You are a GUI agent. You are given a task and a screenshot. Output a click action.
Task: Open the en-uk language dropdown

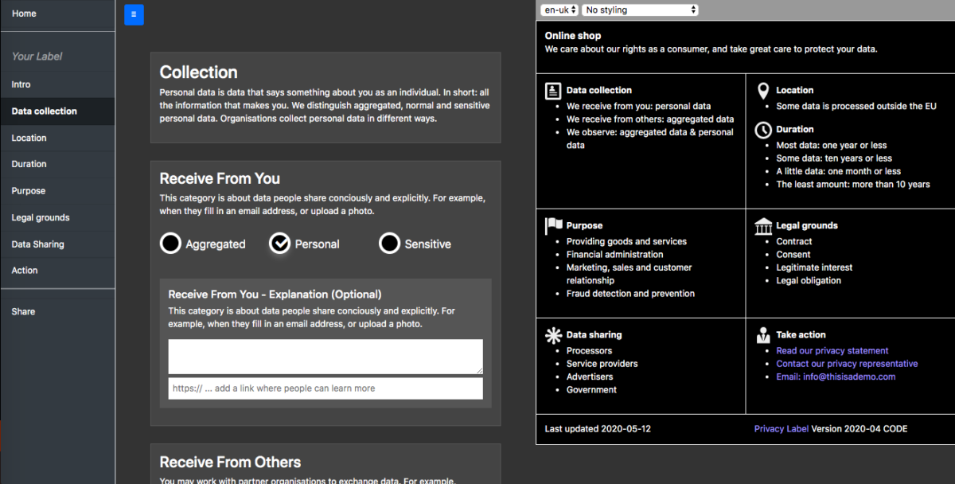559,10
